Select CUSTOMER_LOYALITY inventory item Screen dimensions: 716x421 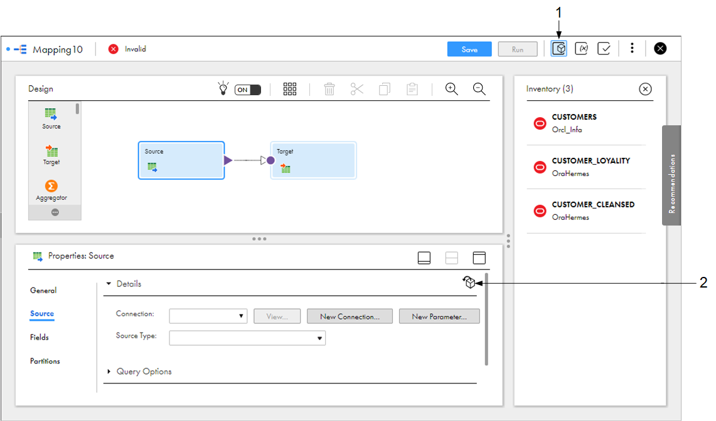click(x=586, y=167)
